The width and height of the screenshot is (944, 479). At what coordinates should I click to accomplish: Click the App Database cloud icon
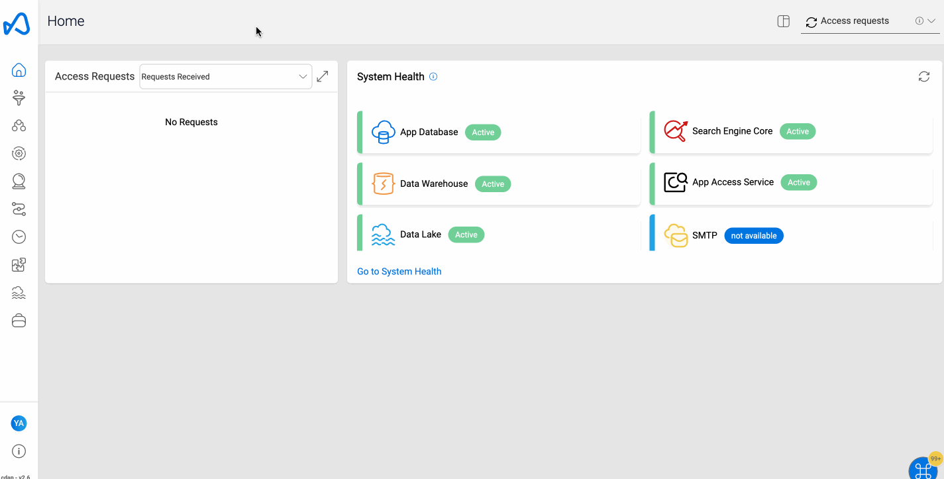point(384,132)
